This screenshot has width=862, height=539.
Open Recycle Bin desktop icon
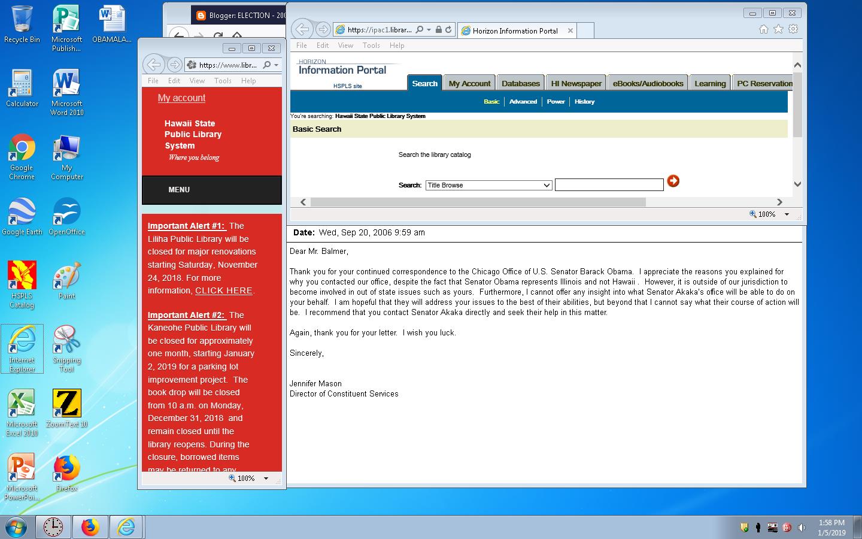click(x=22, y=25)
